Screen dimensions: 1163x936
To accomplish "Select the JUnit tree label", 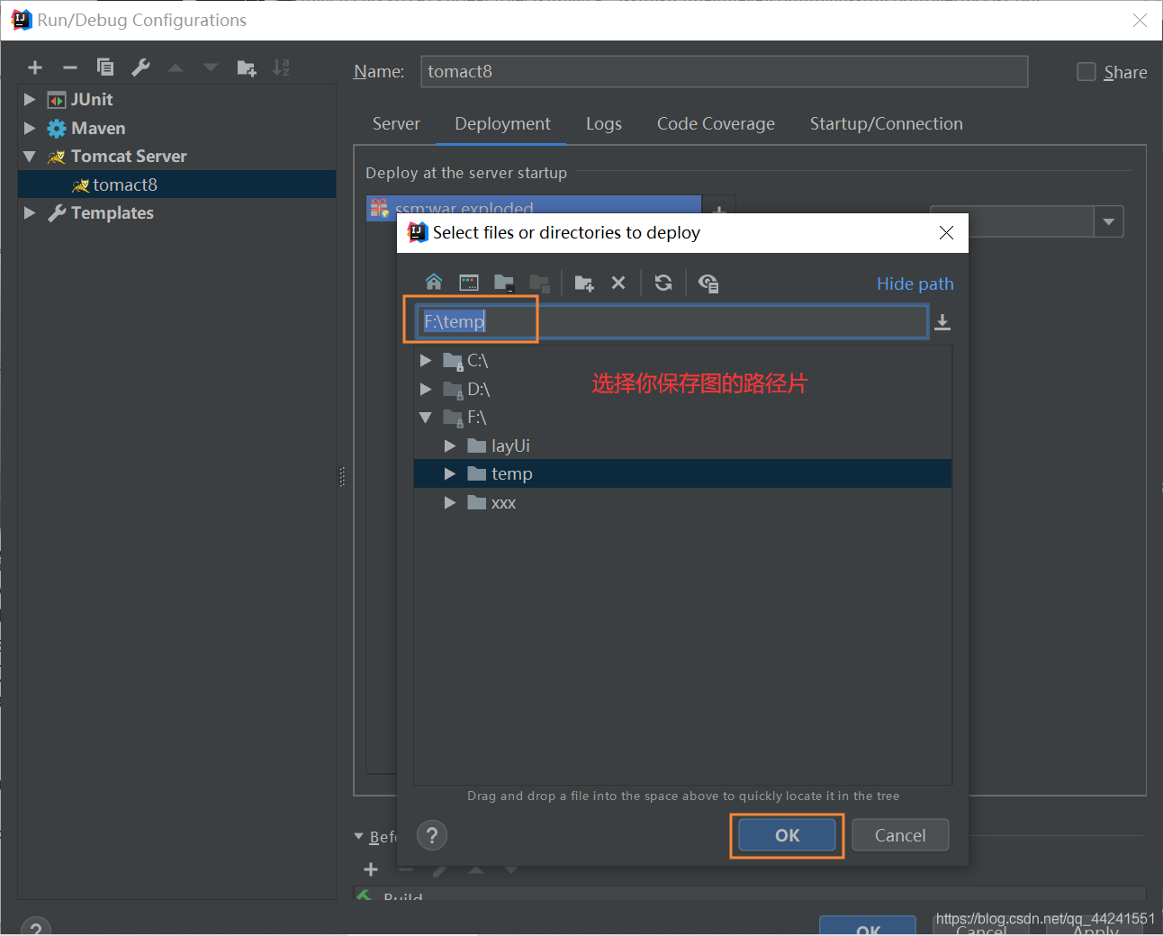I will point(92,99).
